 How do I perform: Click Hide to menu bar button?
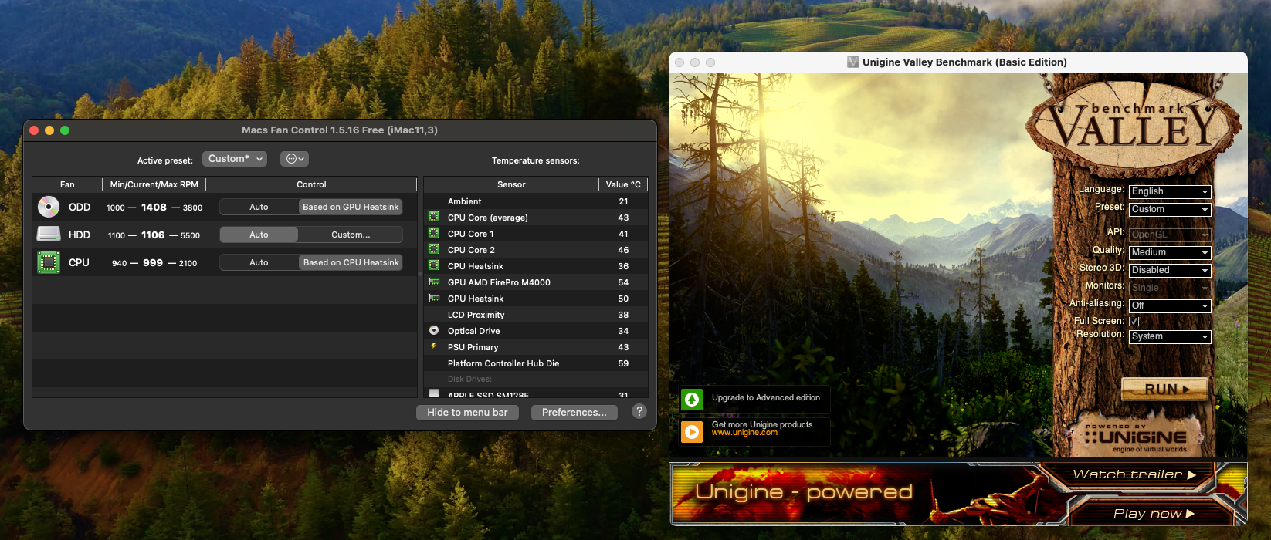tap(467, 413)
